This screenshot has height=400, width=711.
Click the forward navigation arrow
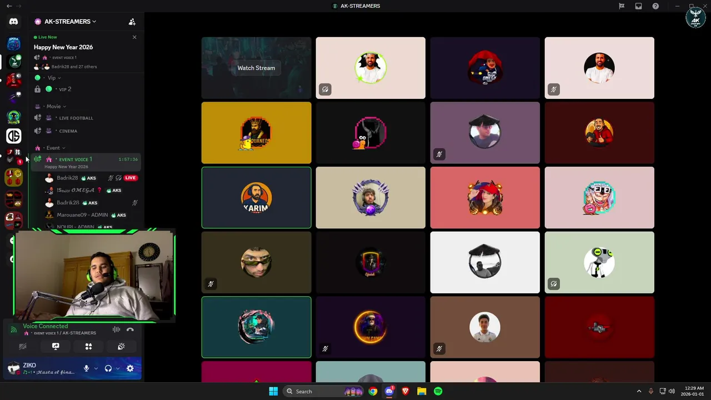pos(18,6)
